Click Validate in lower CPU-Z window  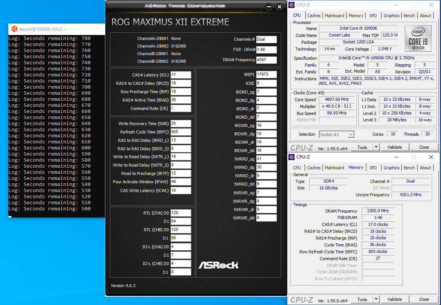395,299
